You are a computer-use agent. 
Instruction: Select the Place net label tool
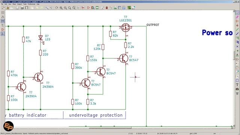coord(237,55)
